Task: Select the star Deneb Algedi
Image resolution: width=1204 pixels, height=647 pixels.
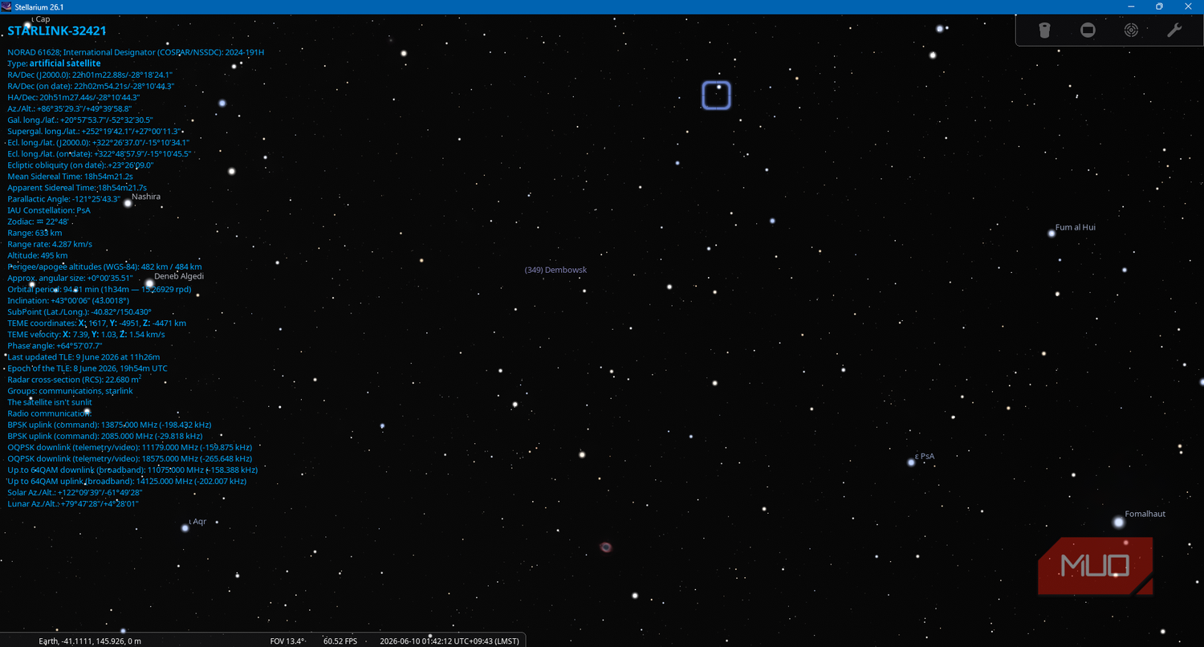Action: [149, 283]
